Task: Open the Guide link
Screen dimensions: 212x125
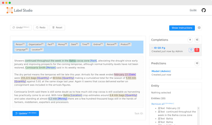Action: (193, 10)
